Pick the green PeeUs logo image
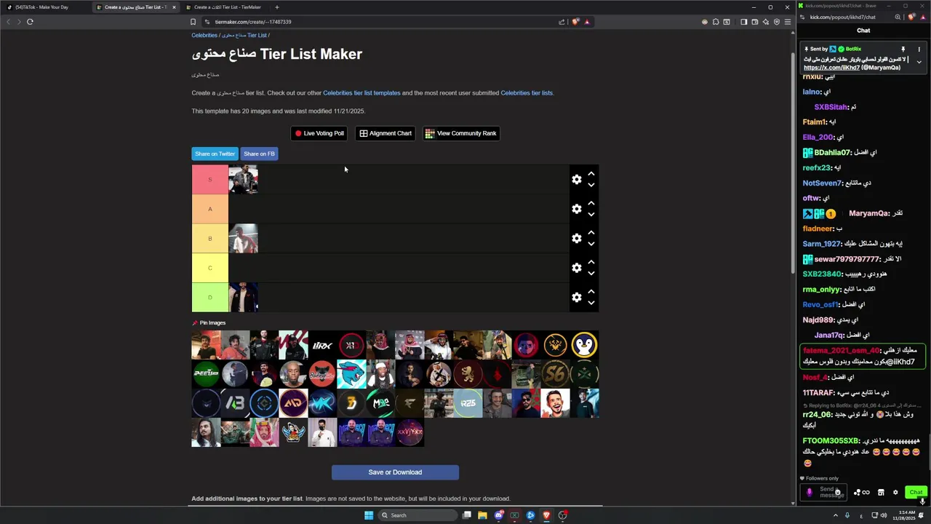The height and width of the screenshot is (524, 931). pos(206,374)
